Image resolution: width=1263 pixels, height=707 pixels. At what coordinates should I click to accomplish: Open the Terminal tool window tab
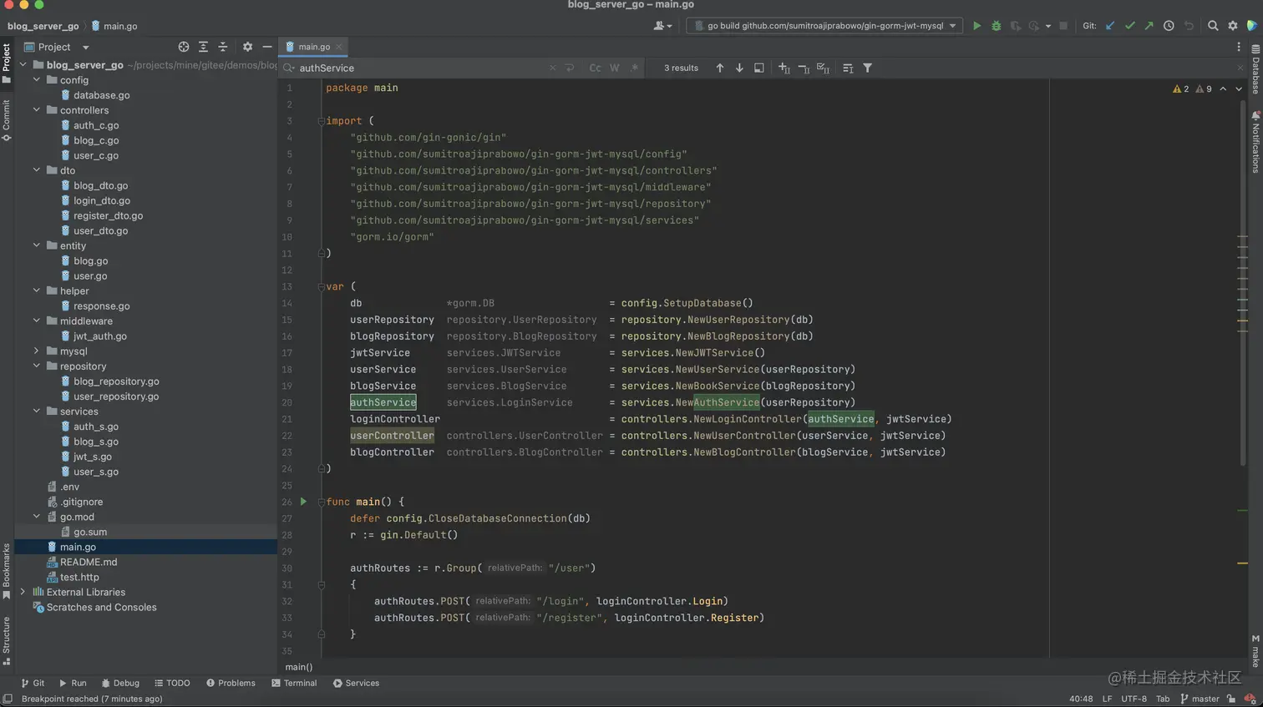coord(294,683)
